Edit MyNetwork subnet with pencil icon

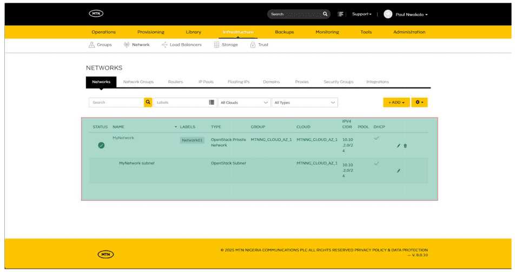click(x=398, y=171)
